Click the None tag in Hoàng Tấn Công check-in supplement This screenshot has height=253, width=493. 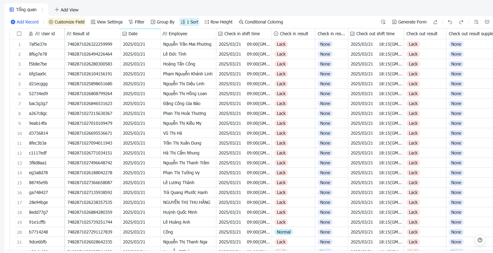point(325,64)
